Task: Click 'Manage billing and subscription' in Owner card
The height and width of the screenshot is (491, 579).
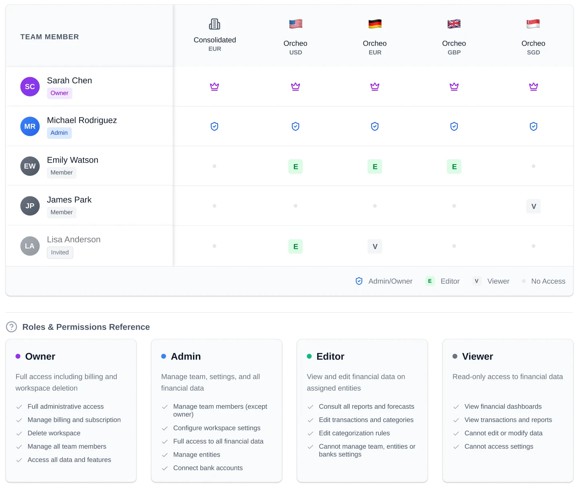Action: (x=74, y=420)
